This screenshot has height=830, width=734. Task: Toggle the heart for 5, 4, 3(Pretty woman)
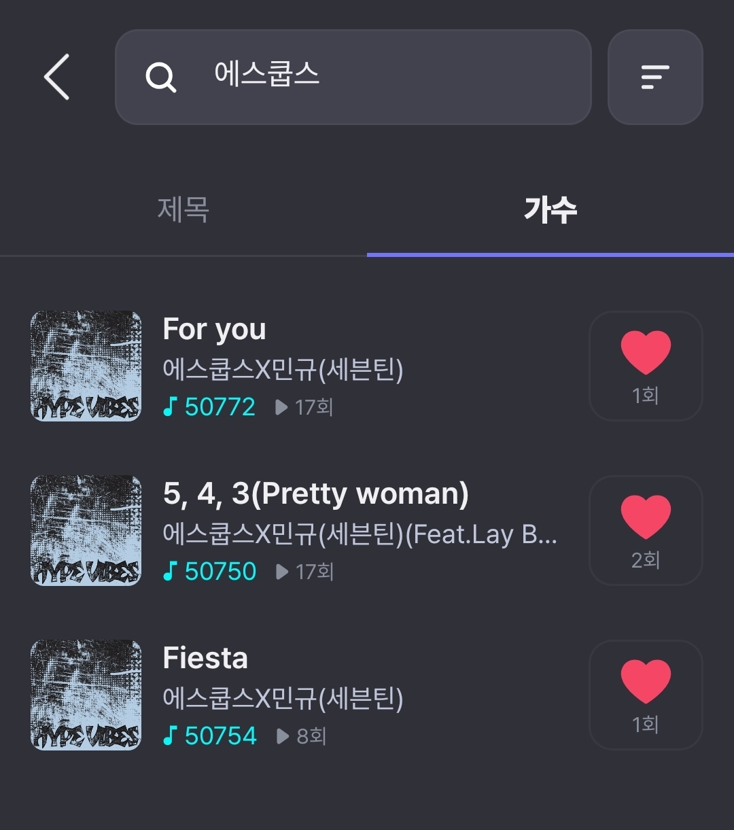point(645,518)
